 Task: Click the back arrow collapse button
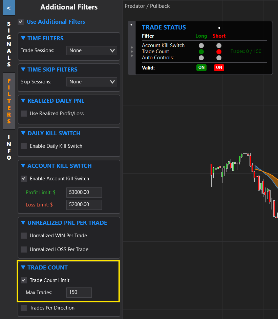click(x=8, y=8)
